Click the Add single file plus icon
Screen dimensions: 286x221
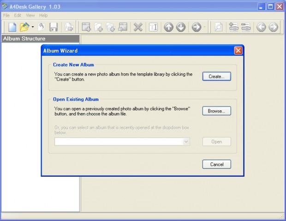(x=99, y=27)
